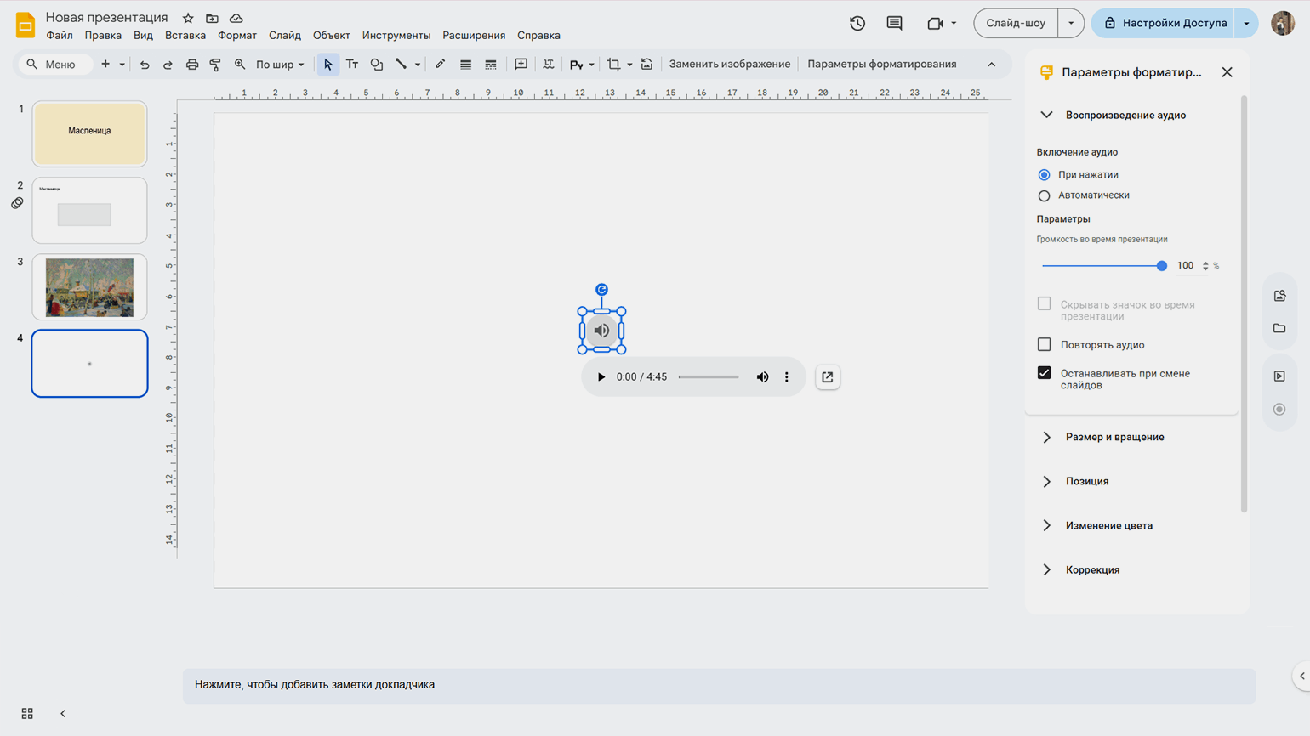Image resolution: width=1310 pixels, height=736 pixels.
Task: Select the text box tool
Action: 352,65
